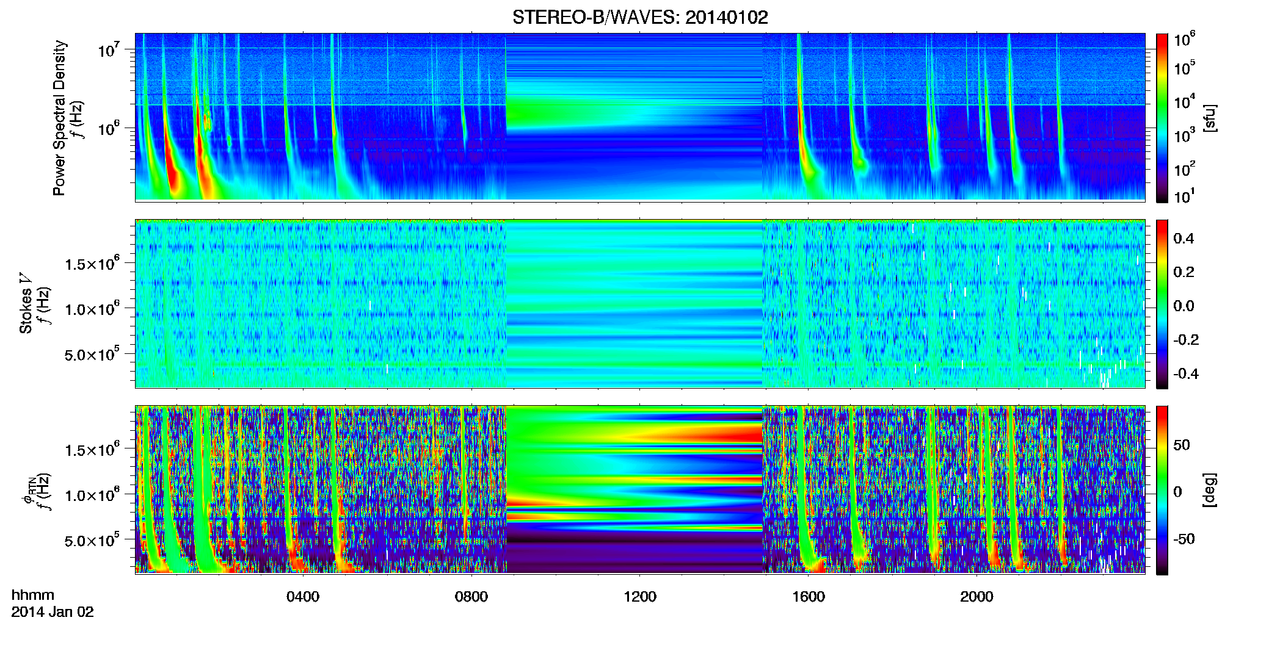The height and width of the screenshot is (659, 1280).
Task: Click the plot title STEREO-B/WAVES: 20140102
Action: [x=640, y=18]
